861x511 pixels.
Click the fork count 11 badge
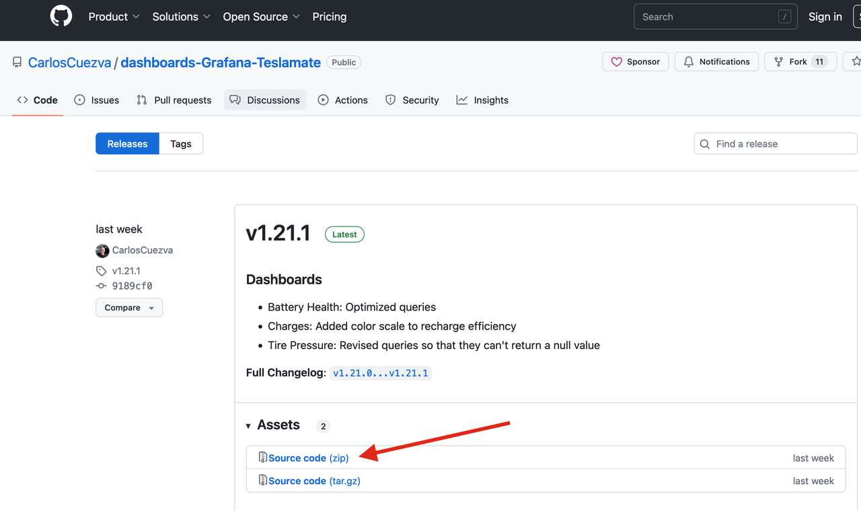[x=819, y=62]
